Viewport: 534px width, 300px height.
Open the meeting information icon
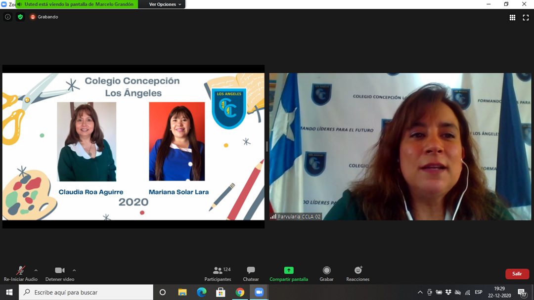[7, 17]
